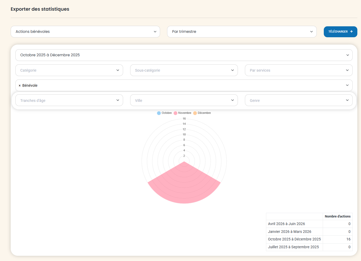361x261 pixels.
Task: Open the Ville dropdown
Action: point(184,100)
